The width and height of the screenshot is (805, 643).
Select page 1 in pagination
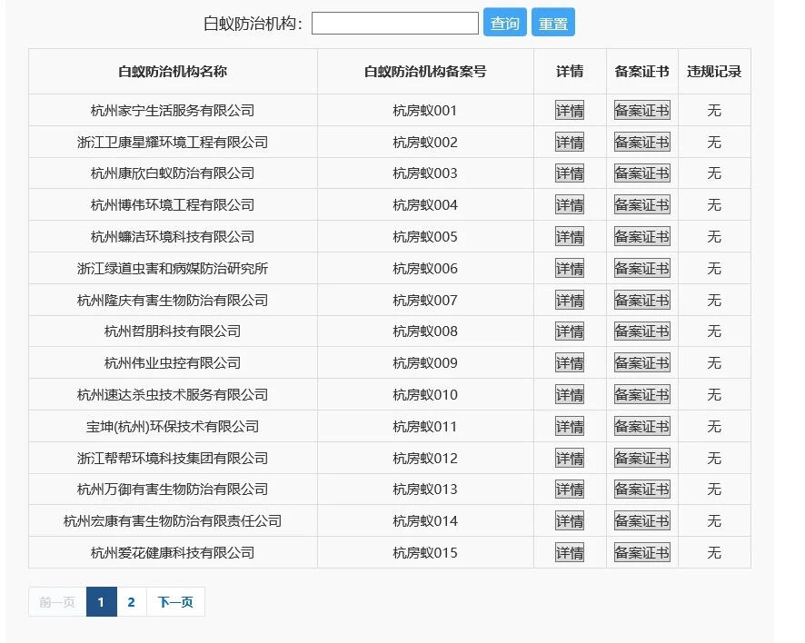click(101, 602)
